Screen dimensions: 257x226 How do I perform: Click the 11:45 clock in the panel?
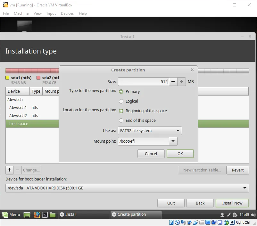244,215
